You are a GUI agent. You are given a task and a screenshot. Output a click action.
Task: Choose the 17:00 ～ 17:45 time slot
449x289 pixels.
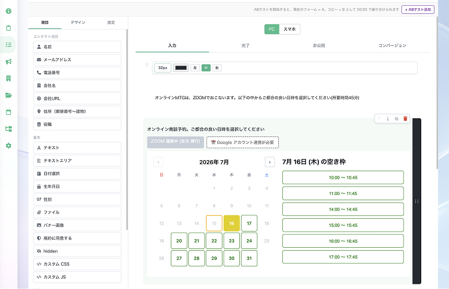click(343, 257)
